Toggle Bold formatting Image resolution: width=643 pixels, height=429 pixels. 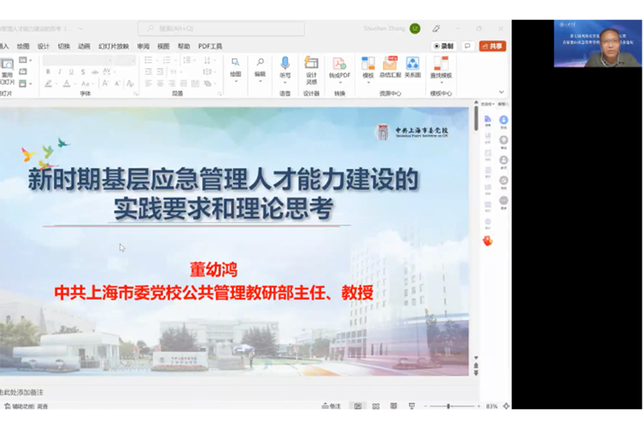(48, 71)
